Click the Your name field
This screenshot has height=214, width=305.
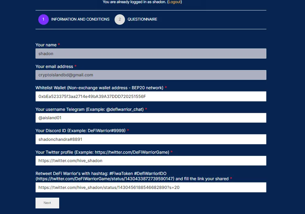coord(151,54)
